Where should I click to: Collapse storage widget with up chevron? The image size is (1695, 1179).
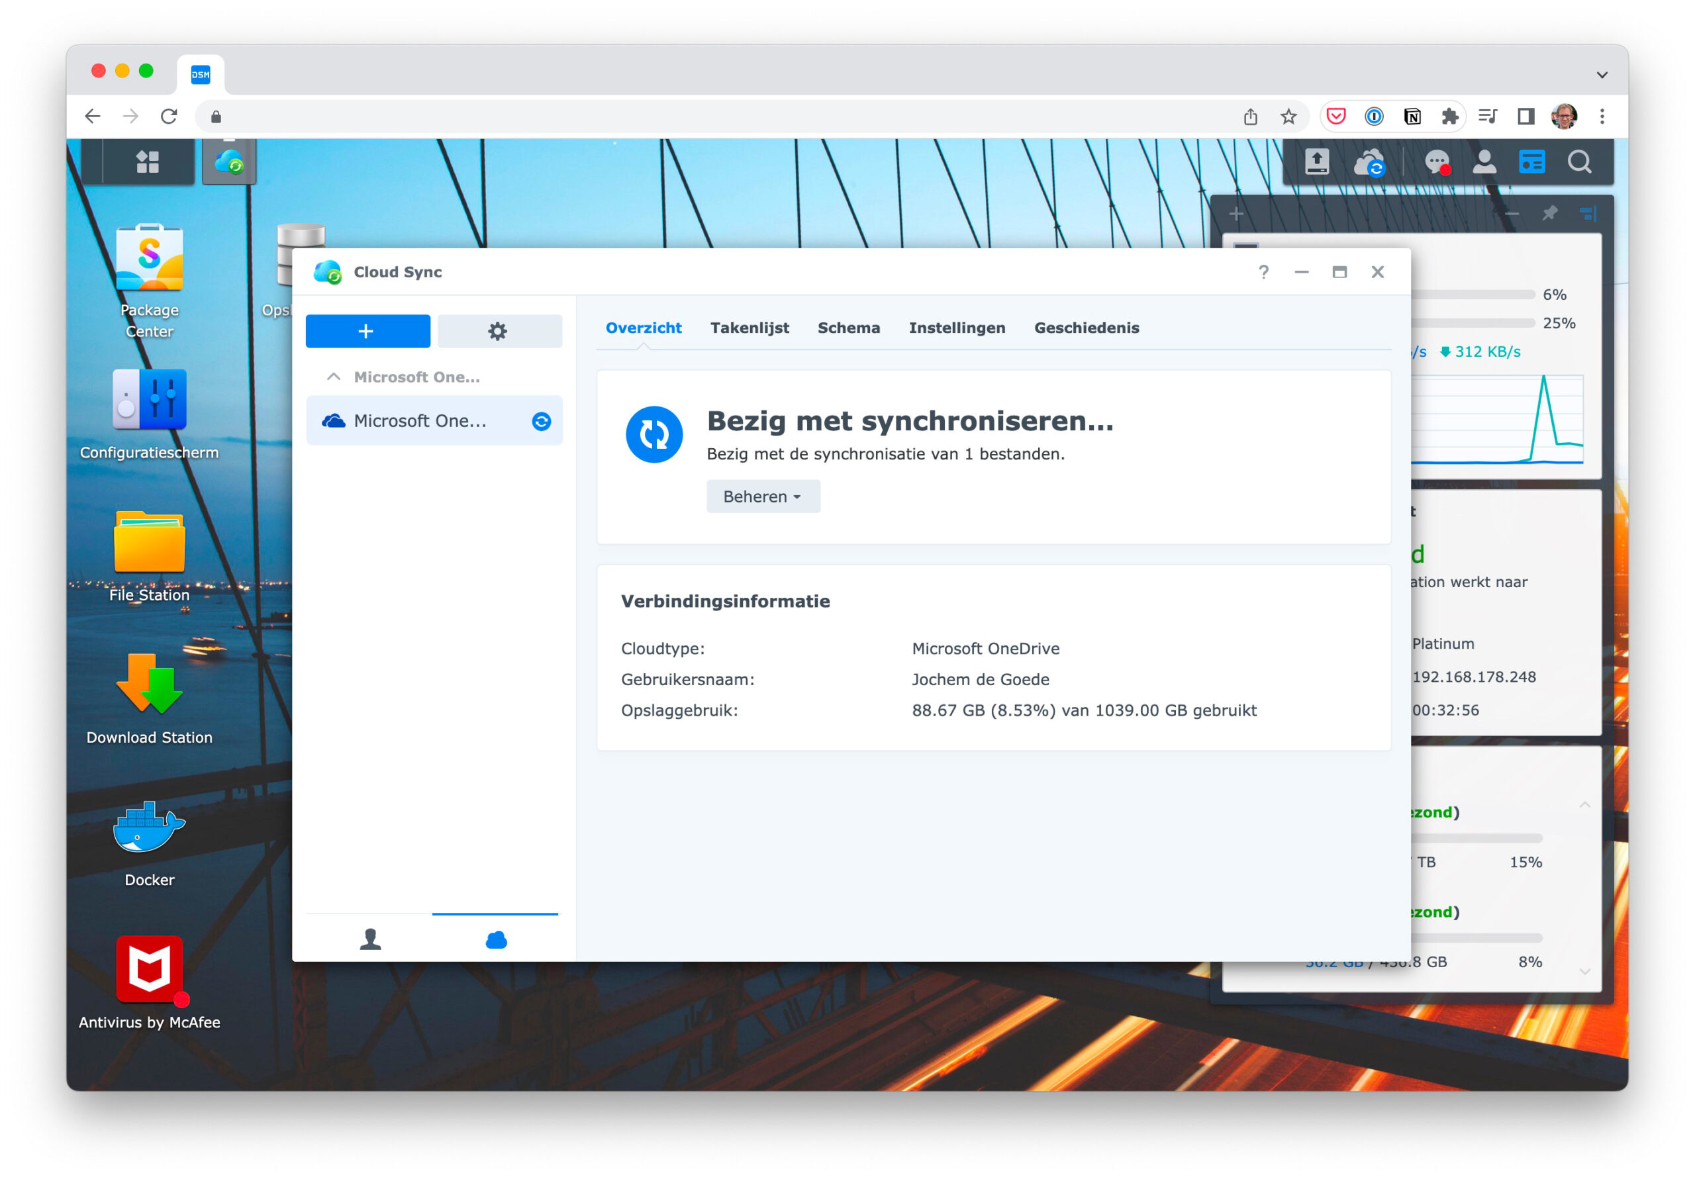[x=1584, y=805]
